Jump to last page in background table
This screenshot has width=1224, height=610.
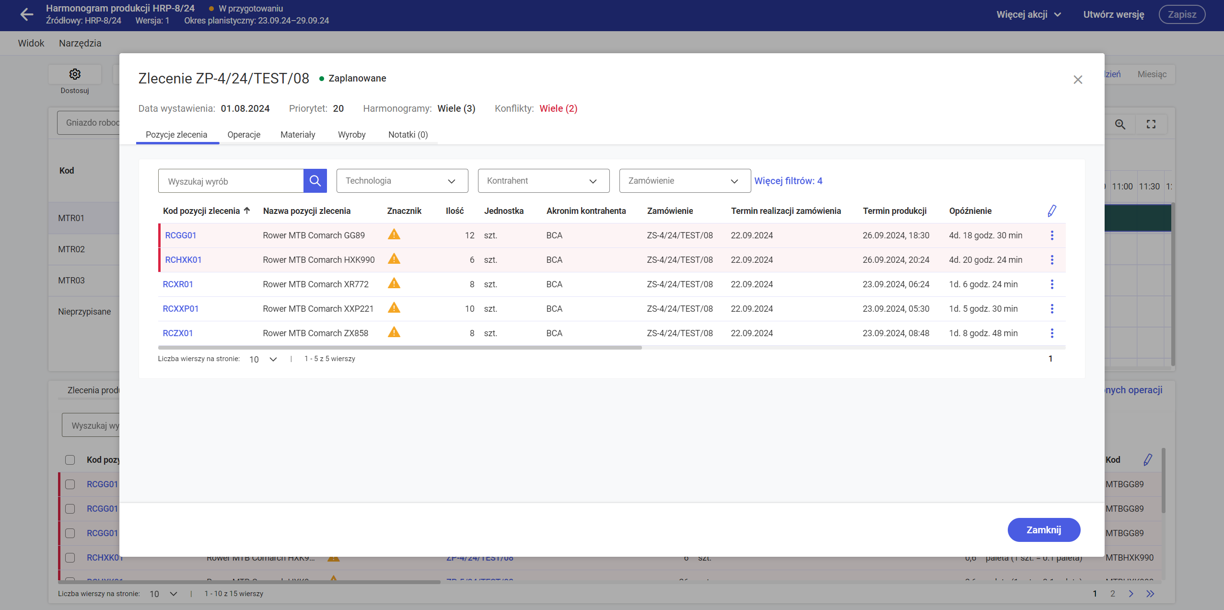click(1150, 594)
